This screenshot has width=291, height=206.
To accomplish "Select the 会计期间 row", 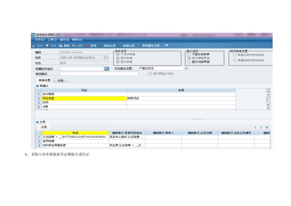I will (135, 94).
